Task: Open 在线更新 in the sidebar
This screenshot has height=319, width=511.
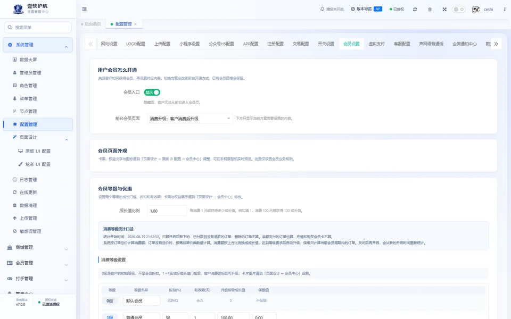Action: tap(28, 192)
